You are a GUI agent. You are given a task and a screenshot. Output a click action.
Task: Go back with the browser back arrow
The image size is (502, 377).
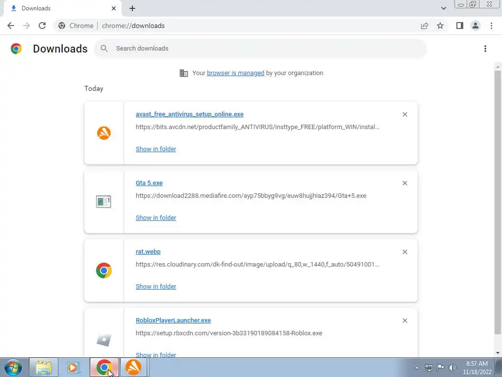[x=11, y=26]
